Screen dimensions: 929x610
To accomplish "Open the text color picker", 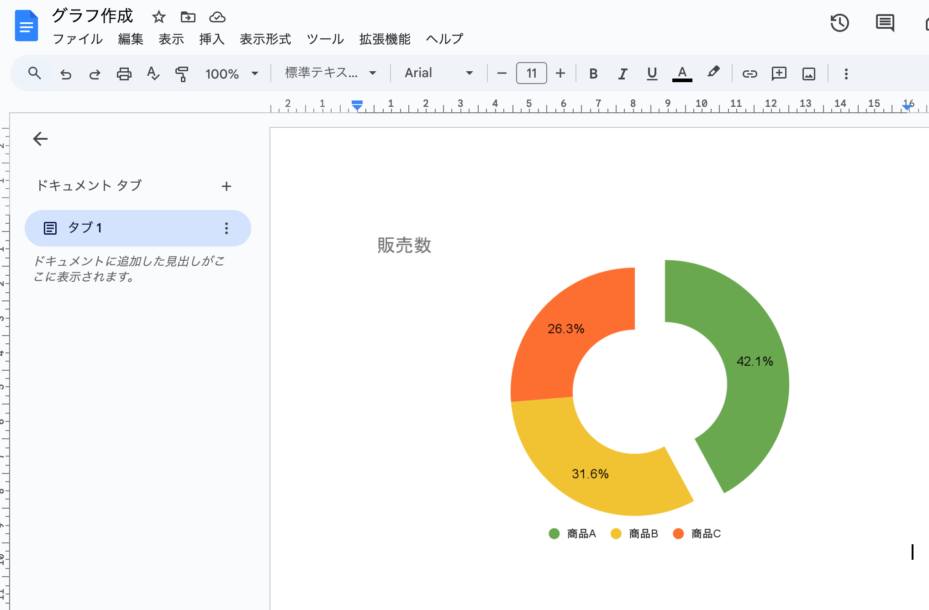I will coord(681,73).
